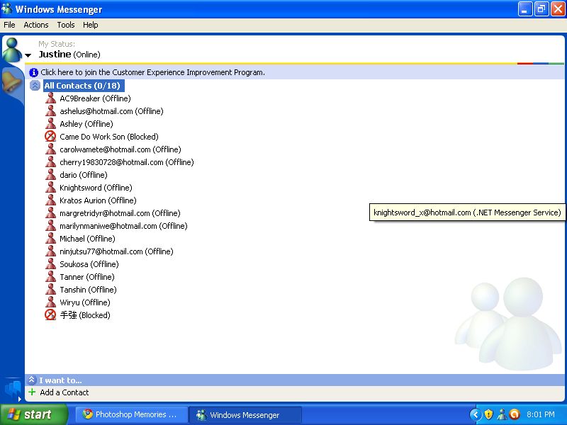
Task: Select contact ashelus@hotmail.com (Offline)
Action: click(111, 111)
